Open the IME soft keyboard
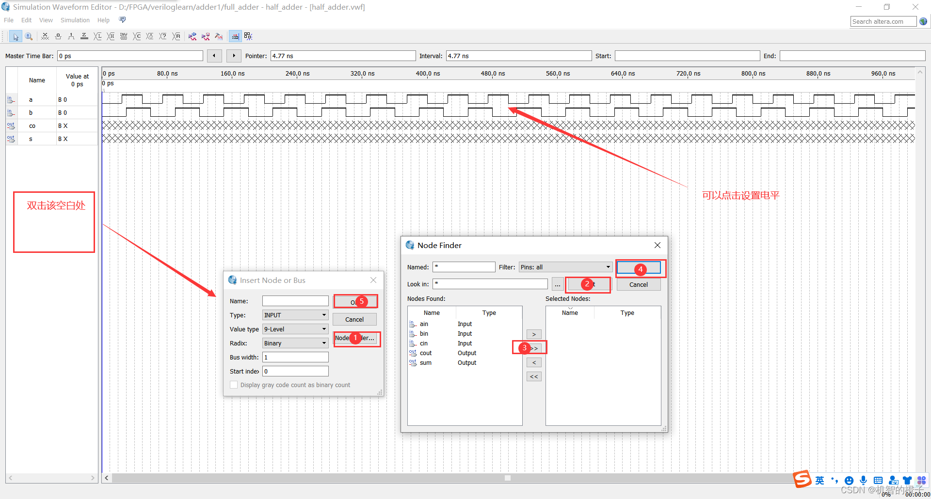Screen dimensions: 931x499 [x=878, y=480]
